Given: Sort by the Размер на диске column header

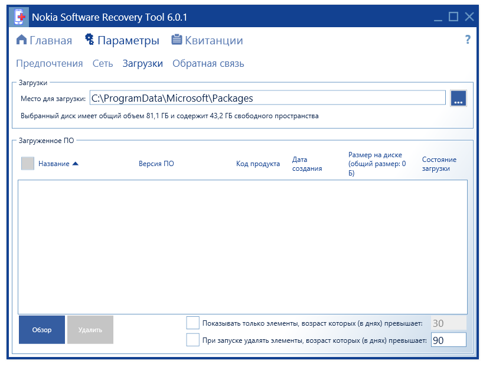Looking at the screenshot, I should [x=377, y=164].
